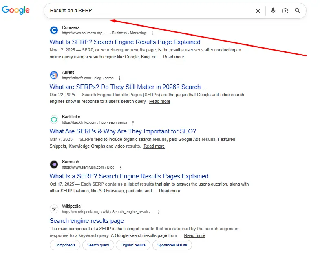
Task: Select the Components chip
Action: pos(65,245)
